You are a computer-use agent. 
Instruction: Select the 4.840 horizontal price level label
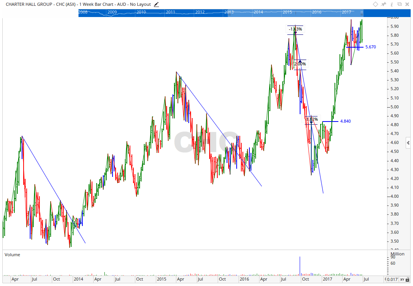pos(346,121)
